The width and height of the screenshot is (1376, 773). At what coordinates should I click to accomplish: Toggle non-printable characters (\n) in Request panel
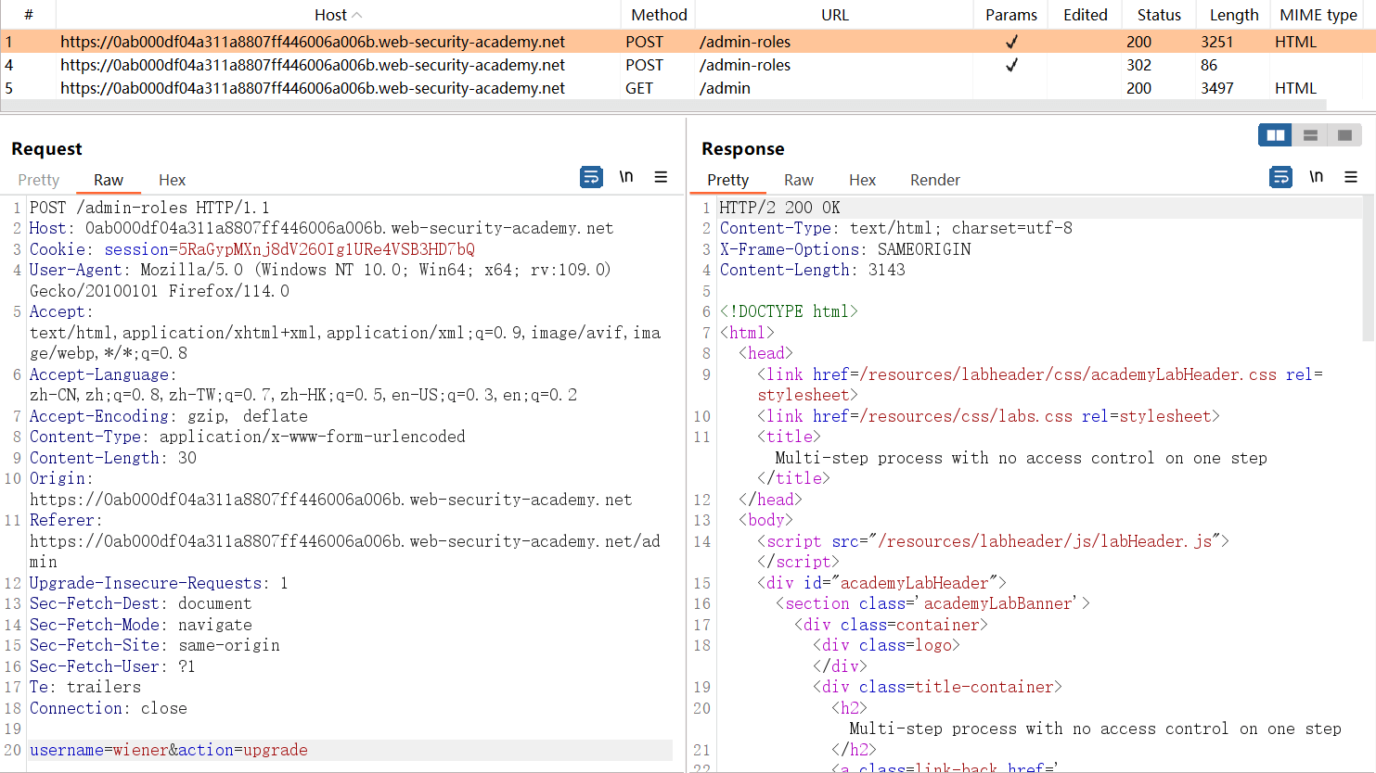pyautogui.click(x=626, y=177)
